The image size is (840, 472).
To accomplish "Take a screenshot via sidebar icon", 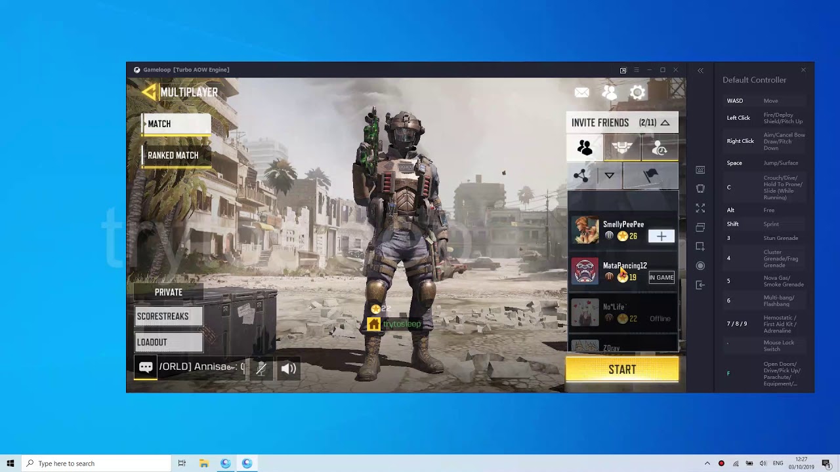I will [x=700, y=246].
